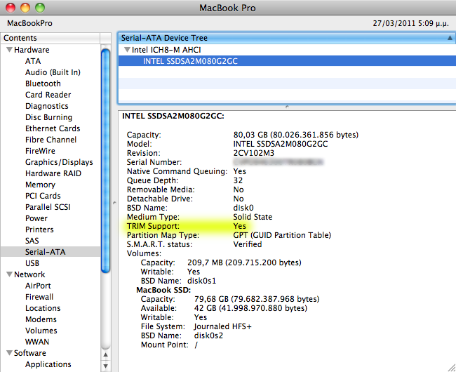
Task: Collapse the Intel ICH8-M AHCI node
Action: pyautogui.click(x=127, y=50)
